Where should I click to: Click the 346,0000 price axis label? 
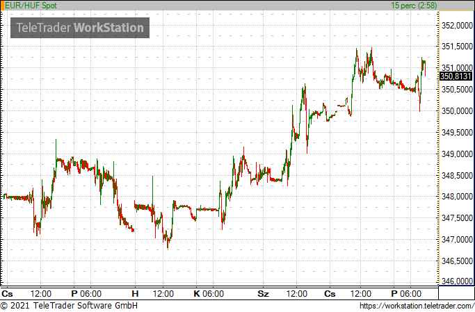coord(457,281)
